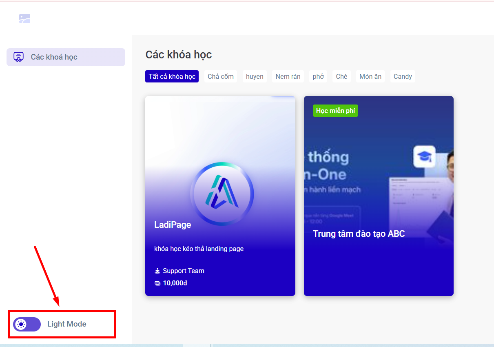
Task: Select the Chè category filter
Action: point(342,76)
